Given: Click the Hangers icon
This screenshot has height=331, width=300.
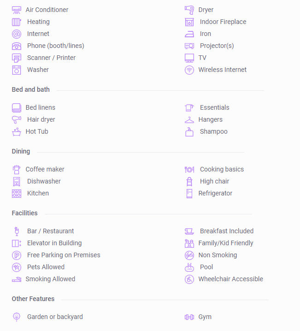Looking at the screenshot, I should 189,120.
